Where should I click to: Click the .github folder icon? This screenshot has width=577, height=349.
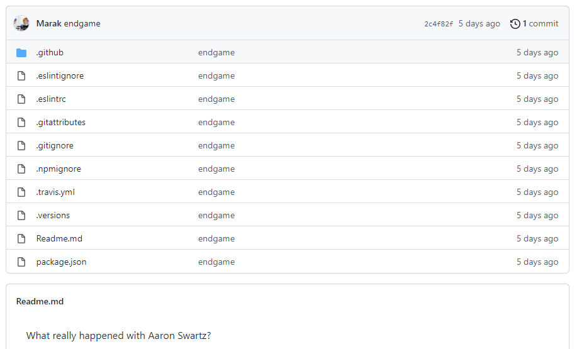click(21, 53)
